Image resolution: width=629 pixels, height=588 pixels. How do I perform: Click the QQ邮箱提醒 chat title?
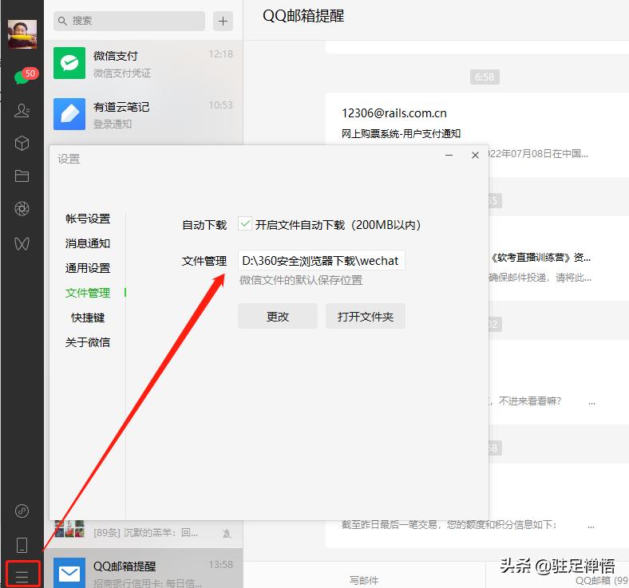point(303,16)
